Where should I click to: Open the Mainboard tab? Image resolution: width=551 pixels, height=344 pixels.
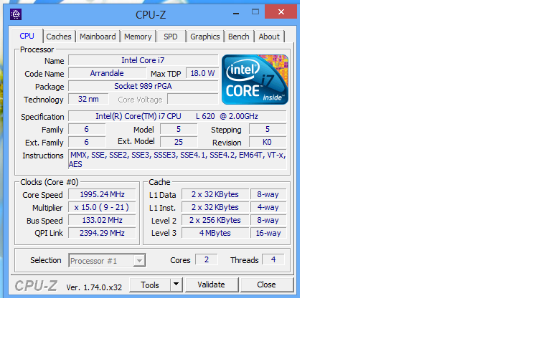(x=98, y=37)
